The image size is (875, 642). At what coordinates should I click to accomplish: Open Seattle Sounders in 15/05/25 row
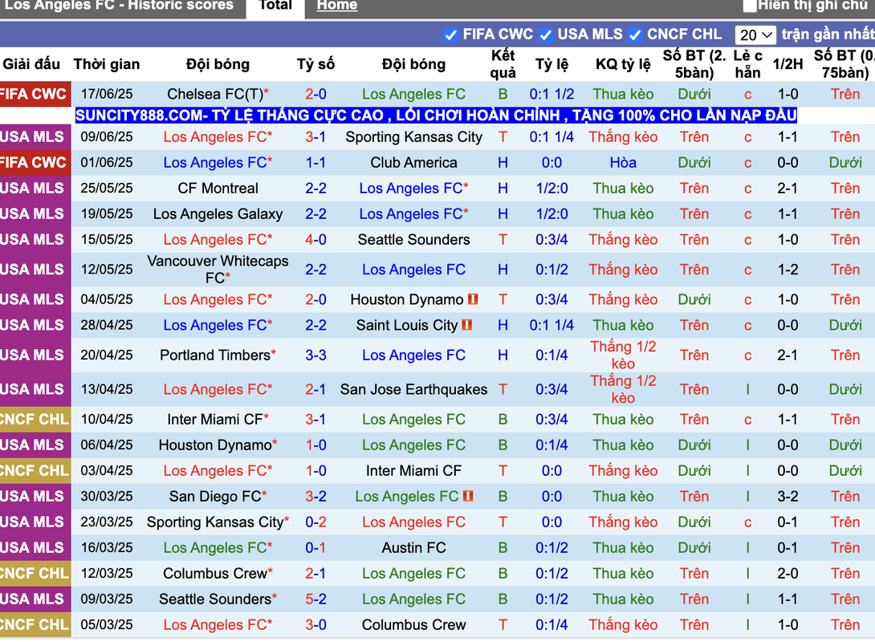413,240
